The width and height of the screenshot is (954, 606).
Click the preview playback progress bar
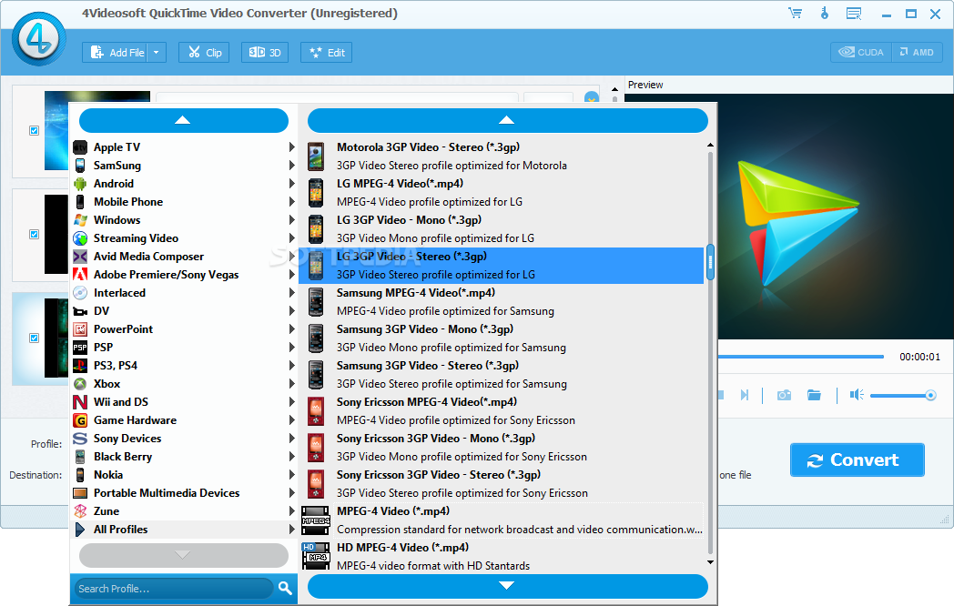[x=801, y=357]
